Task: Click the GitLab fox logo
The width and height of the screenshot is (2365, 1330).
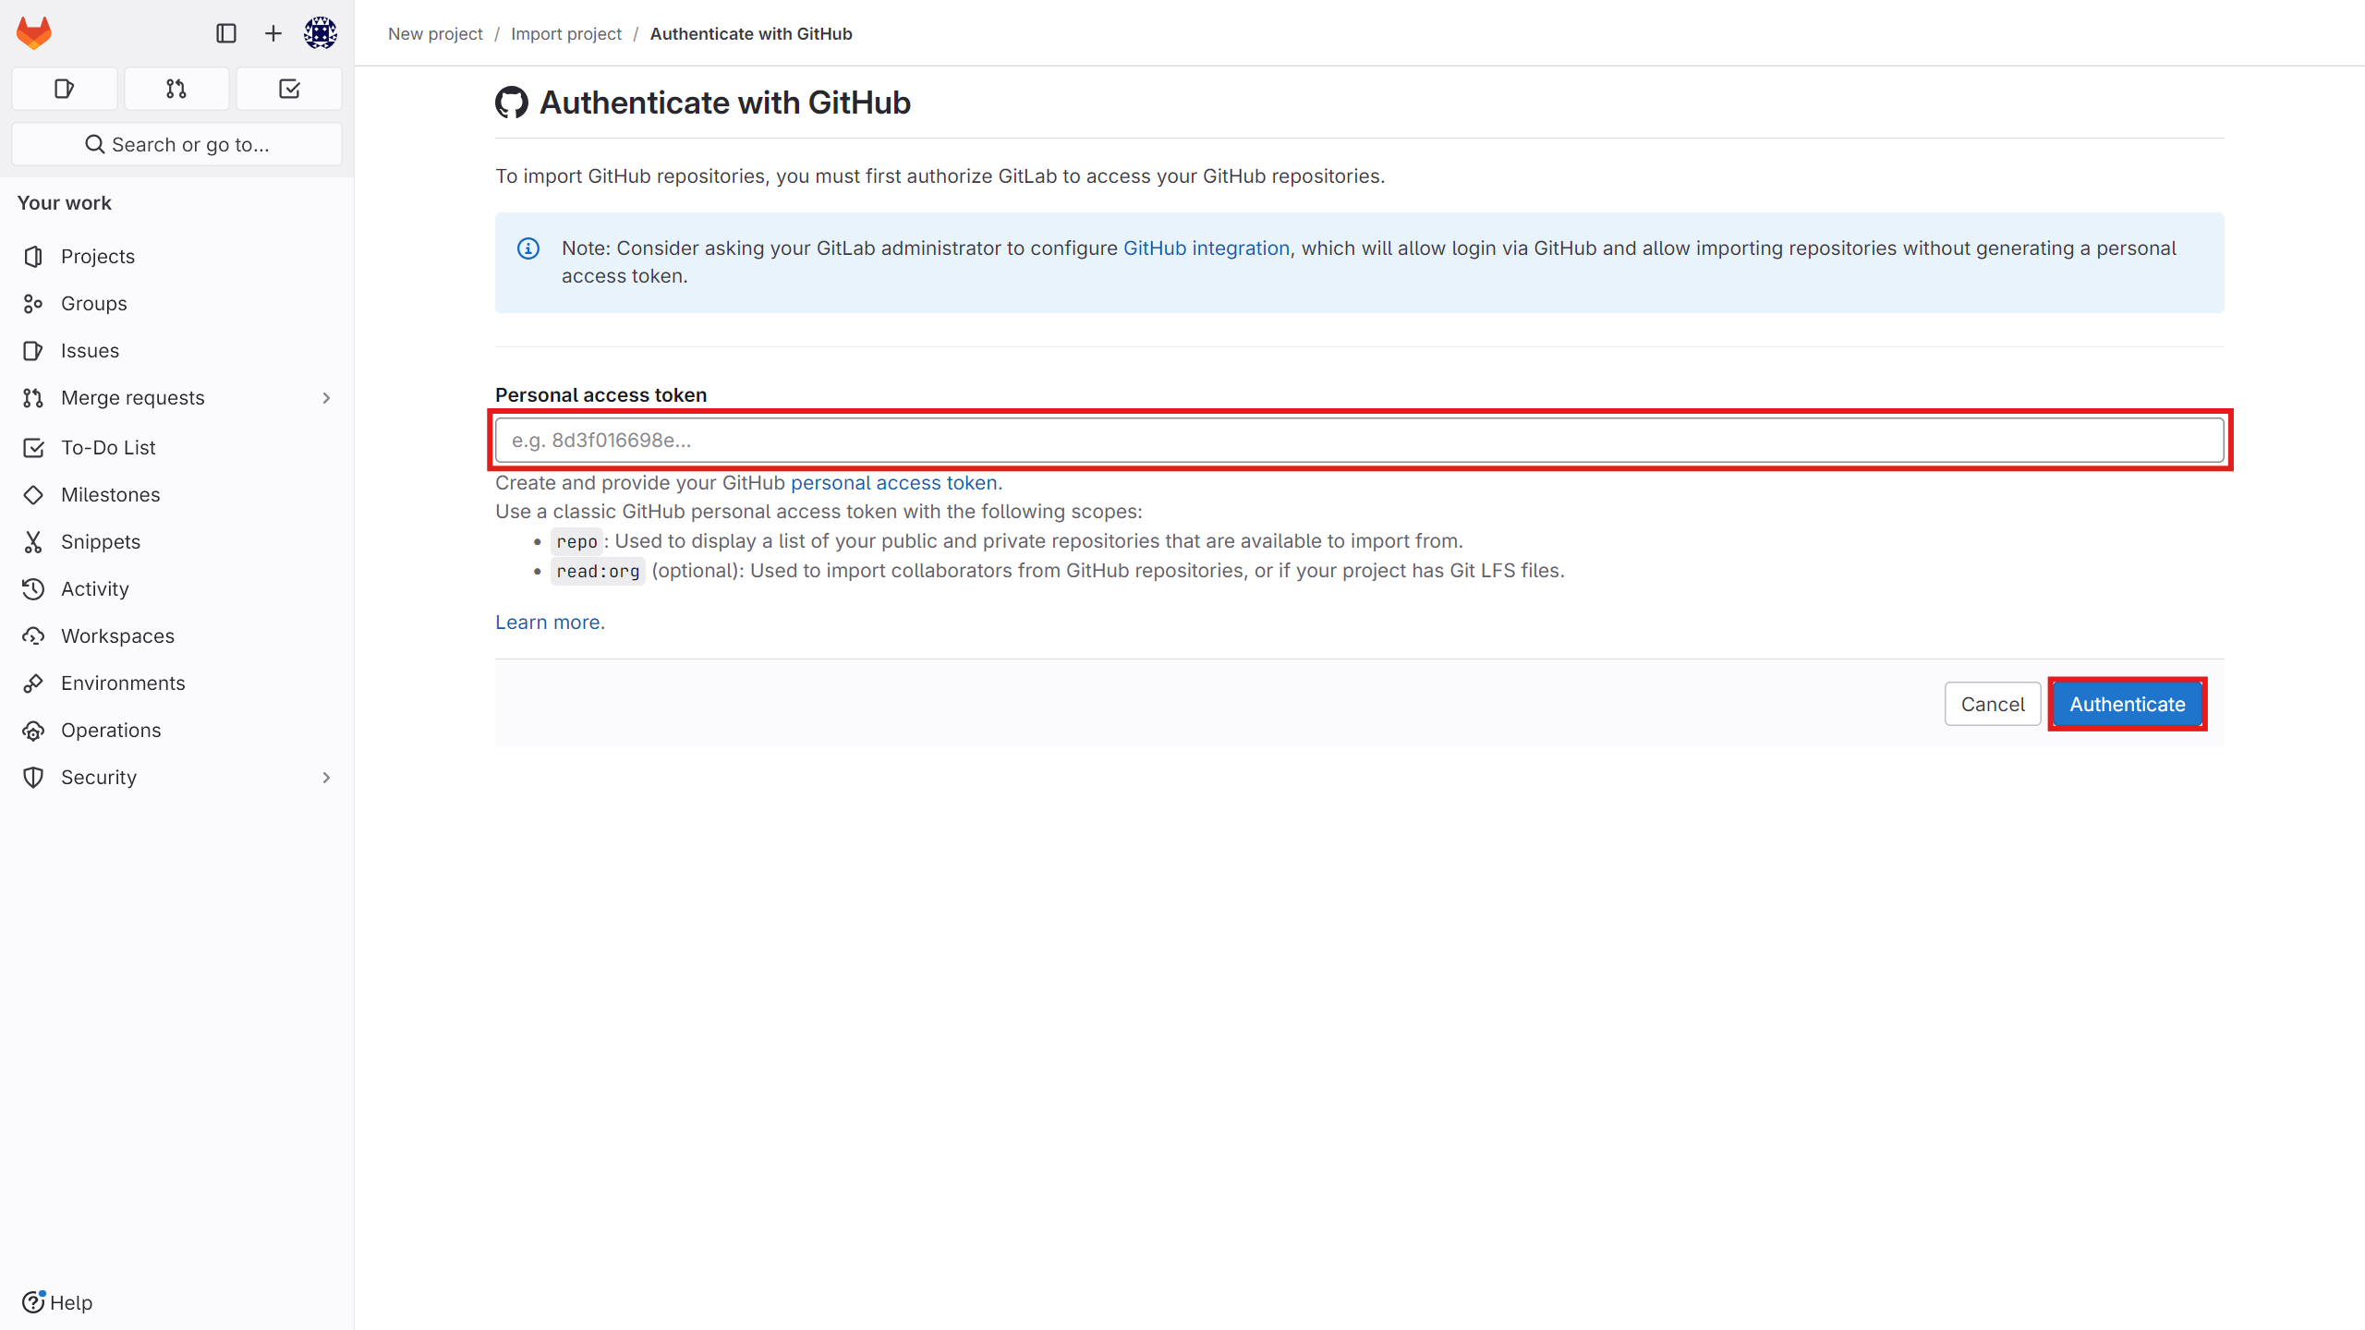Action: 34,33
